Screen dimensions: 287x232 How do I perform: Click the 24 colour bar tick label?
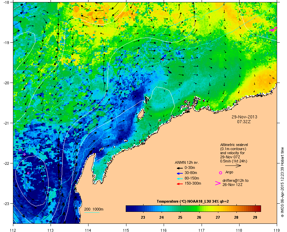coord(162,218)
